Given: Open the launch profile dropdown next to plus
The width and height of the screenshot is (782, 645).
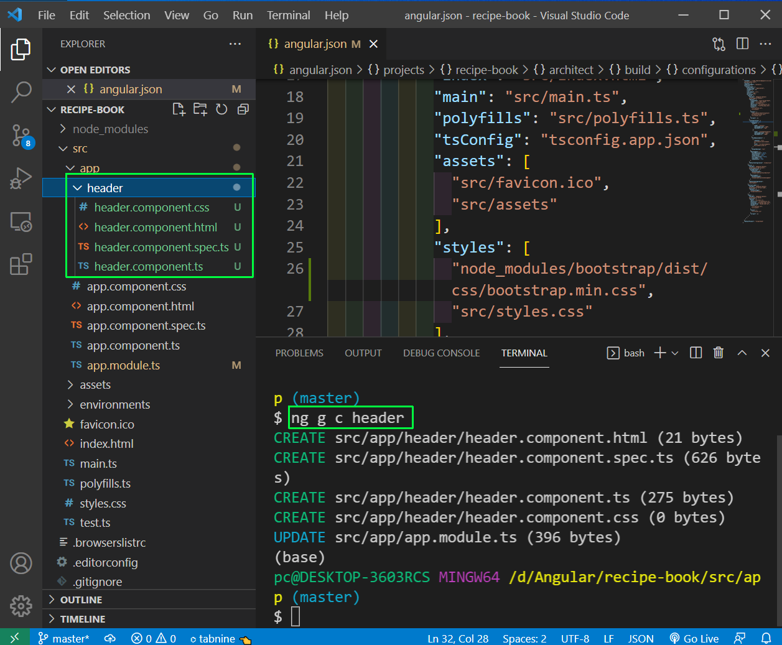Looking at the screenshot, I should [675, 353].
